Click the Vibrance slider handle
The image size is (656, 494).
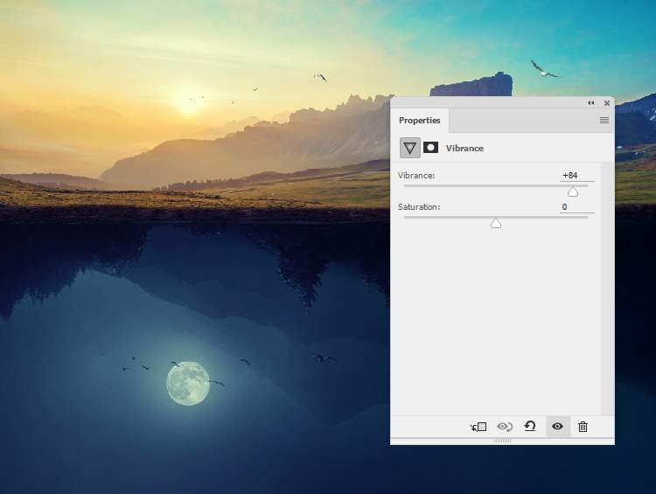[573, 192]
